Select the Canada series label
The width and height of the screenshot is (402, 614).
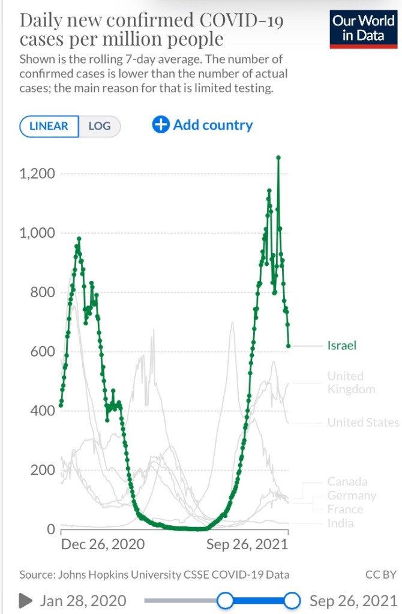pos(347,481)
